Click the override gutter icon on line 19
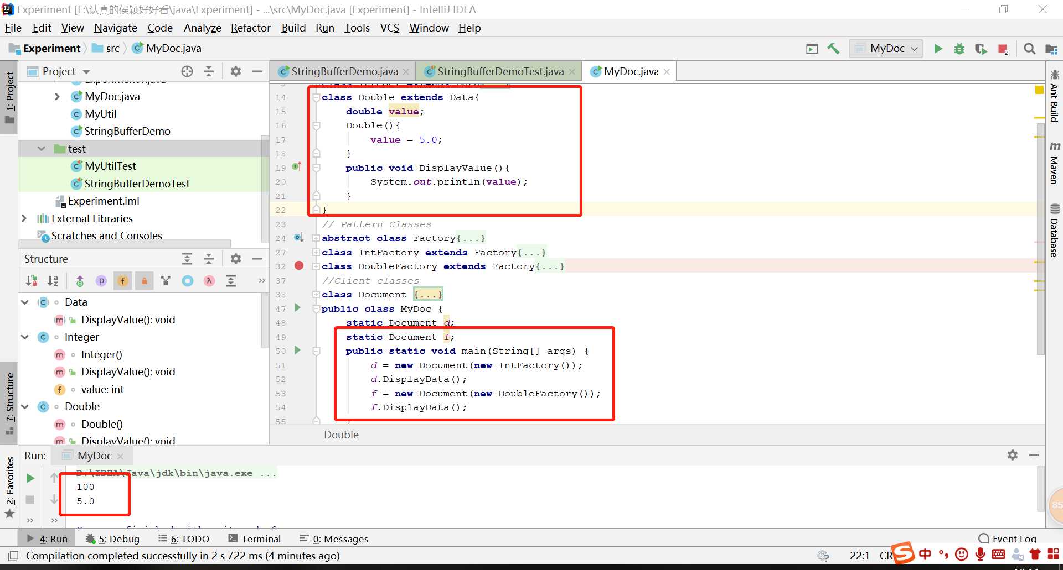This screenshot has height=570, width=1063. pyautogui.click(x=297, y=166)
